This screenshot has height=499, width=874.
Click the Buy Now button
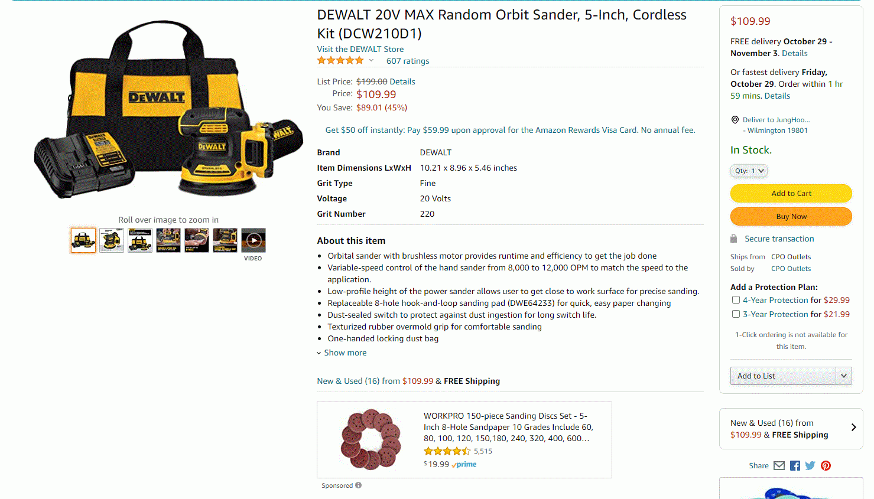[x=791, y=216]
